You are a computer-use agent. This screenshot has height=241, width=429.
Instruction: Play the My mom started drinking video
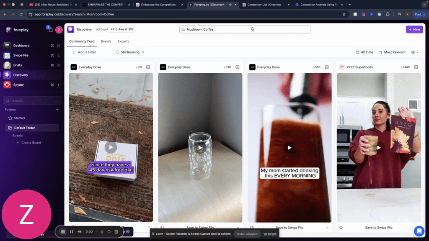(x=289, y=148)
